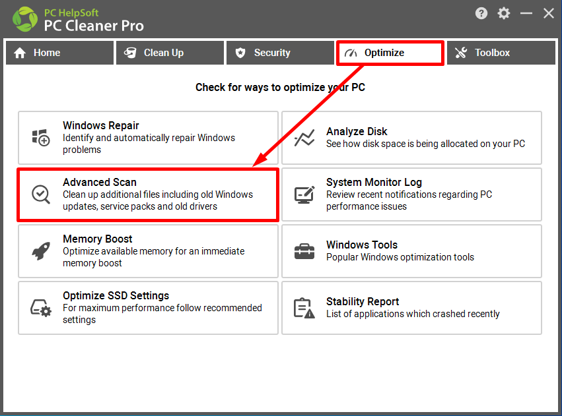
Task: Click the System Monitor Log icon
Action: click(x=304, y=194)
